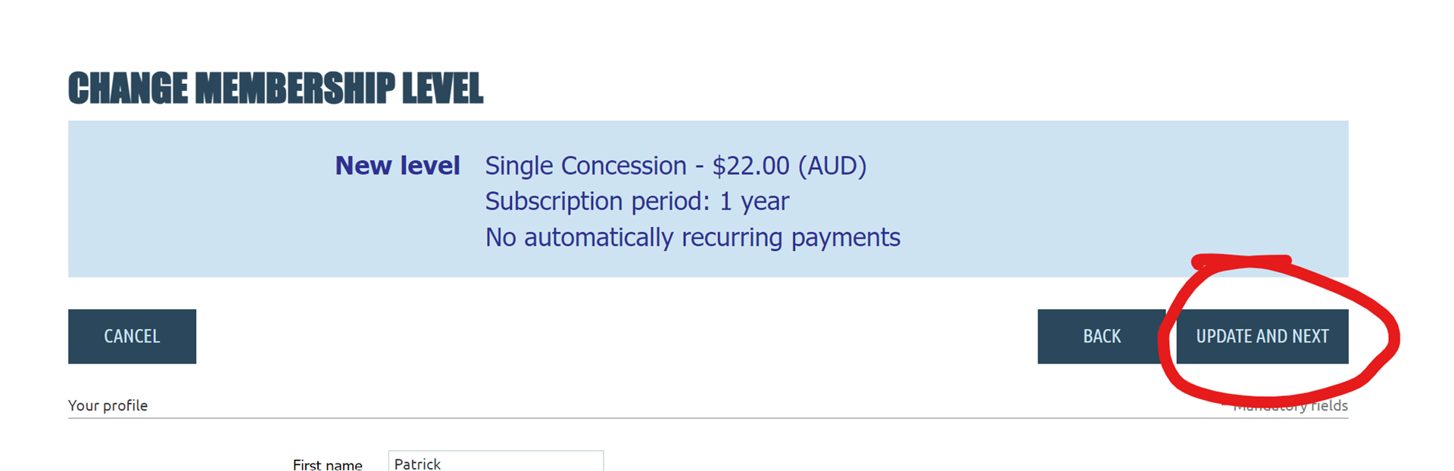Click the 1 year duration value
Viewport: 1454px width, 471px height.
coord(754,202)
